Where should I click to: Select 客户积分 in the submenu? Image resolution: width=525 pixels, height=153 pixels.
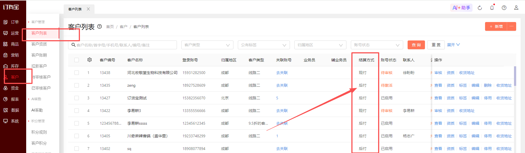pos(39,143)
